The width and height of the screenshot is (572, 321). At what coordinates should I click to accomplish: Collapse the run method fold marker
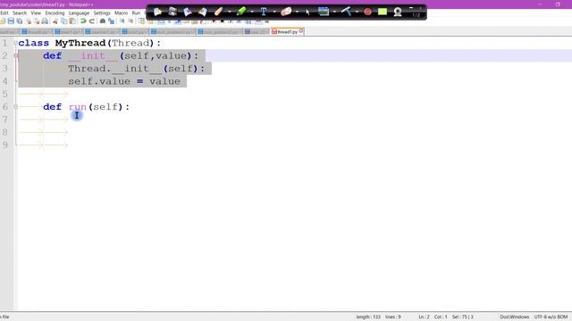pos(16,107)
